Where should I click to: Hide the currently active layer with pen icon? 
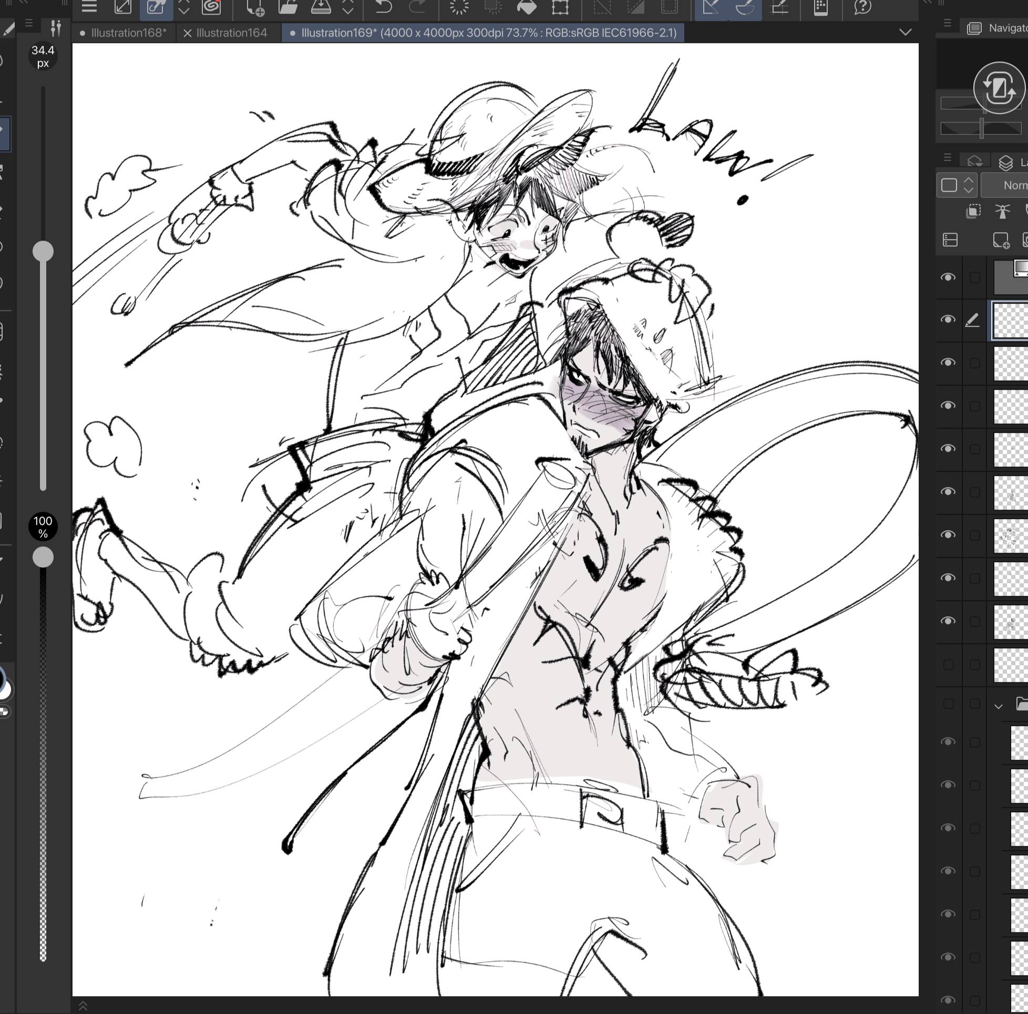(x=948, y=319)
